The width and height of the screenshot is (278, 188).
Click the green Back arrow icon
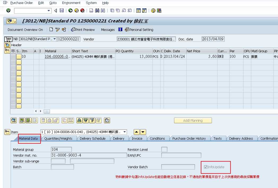click(71, 11)
